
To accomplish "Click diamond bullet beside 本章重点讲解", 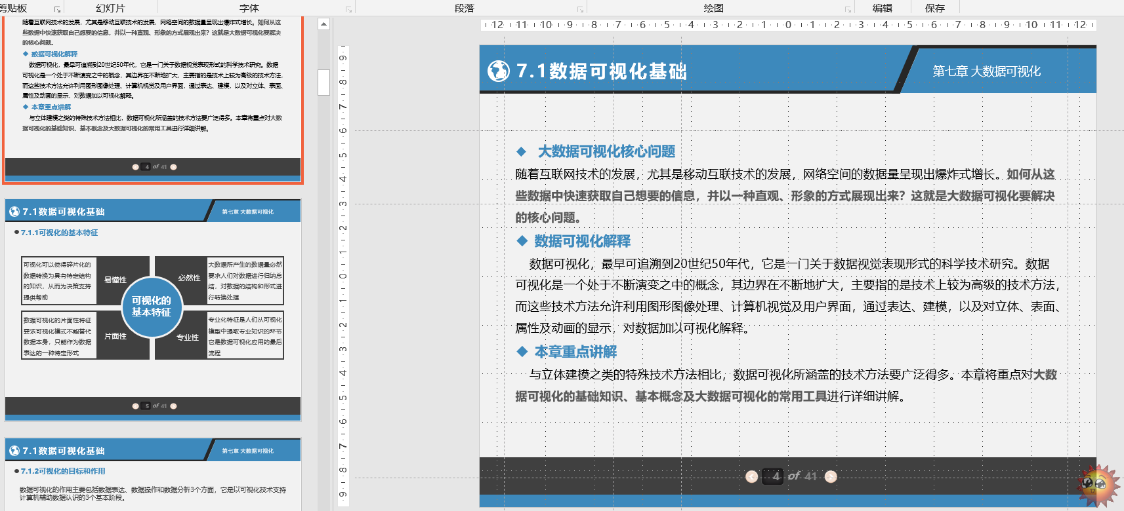I will click(x=522, y=352).
